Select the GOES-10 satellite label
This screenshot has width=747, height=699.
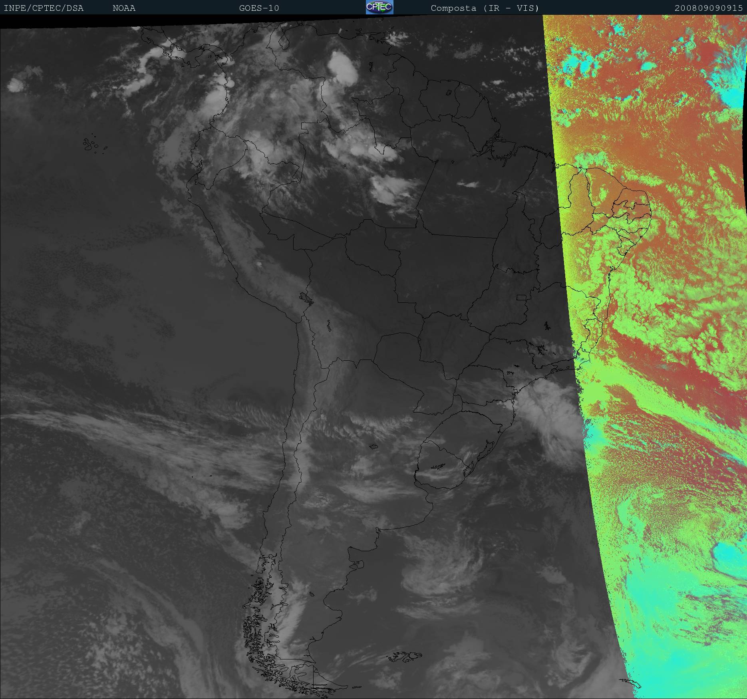(x=259, y=8)
